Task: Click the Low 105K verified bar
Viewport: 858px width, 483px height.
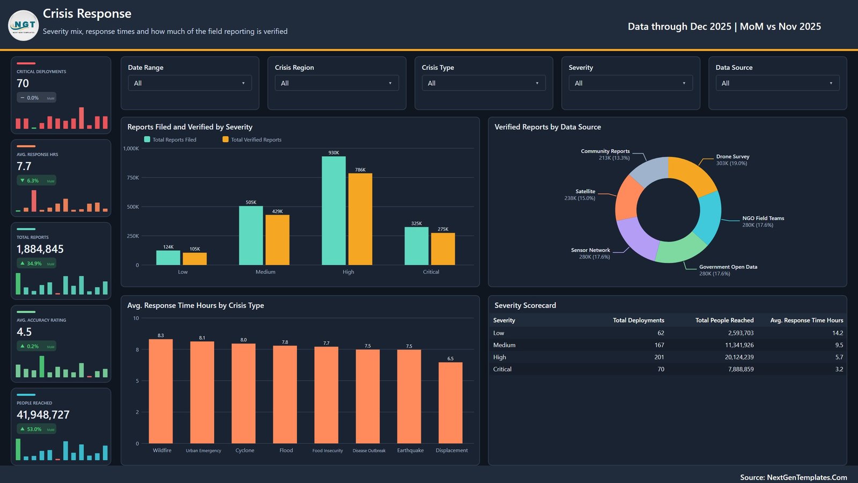Action: (x=195, y=259)
